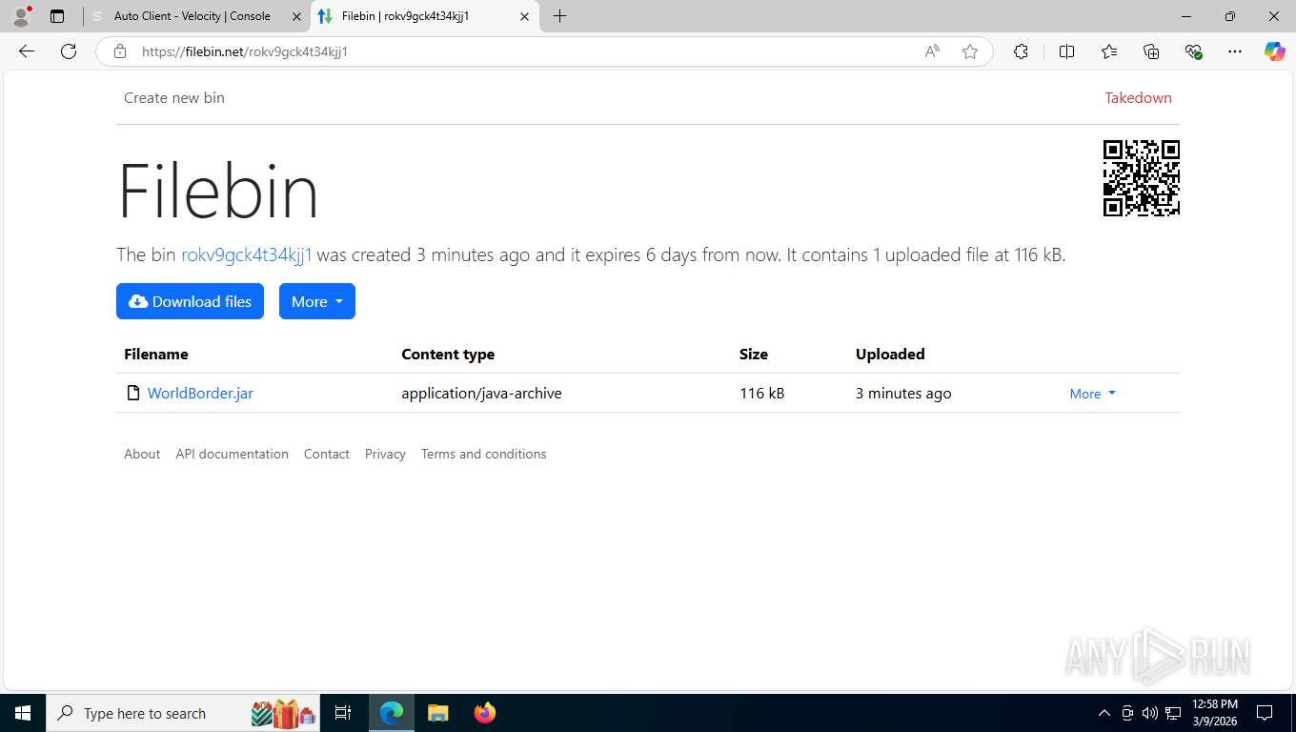Toggle the Split screen icon
This screenshot has height=732, width=1296.
[1066, 51]
